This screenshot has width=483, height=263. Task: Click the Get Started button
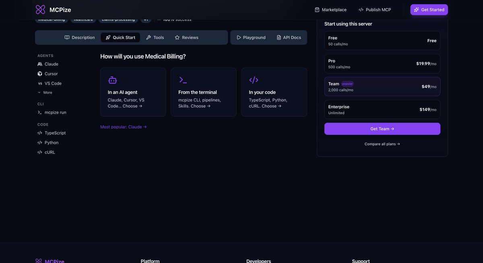click(429, 10)
